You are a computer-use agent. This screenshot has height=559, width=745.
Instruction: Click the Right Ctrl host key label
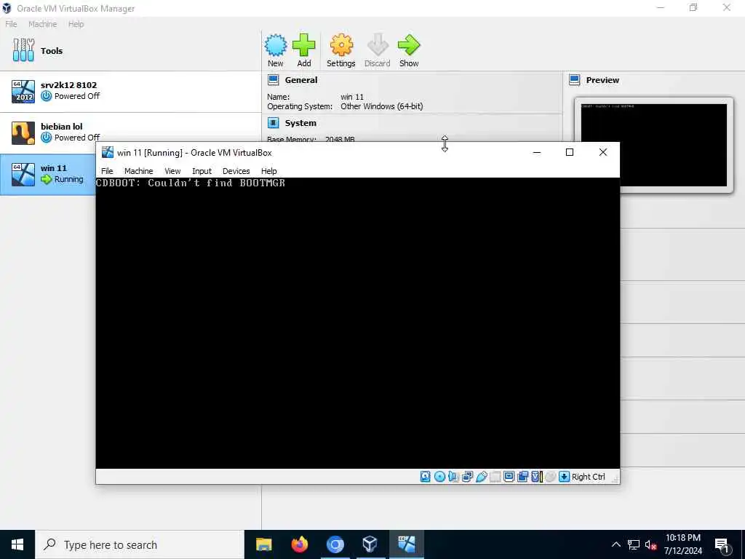(x=588, y=477)
